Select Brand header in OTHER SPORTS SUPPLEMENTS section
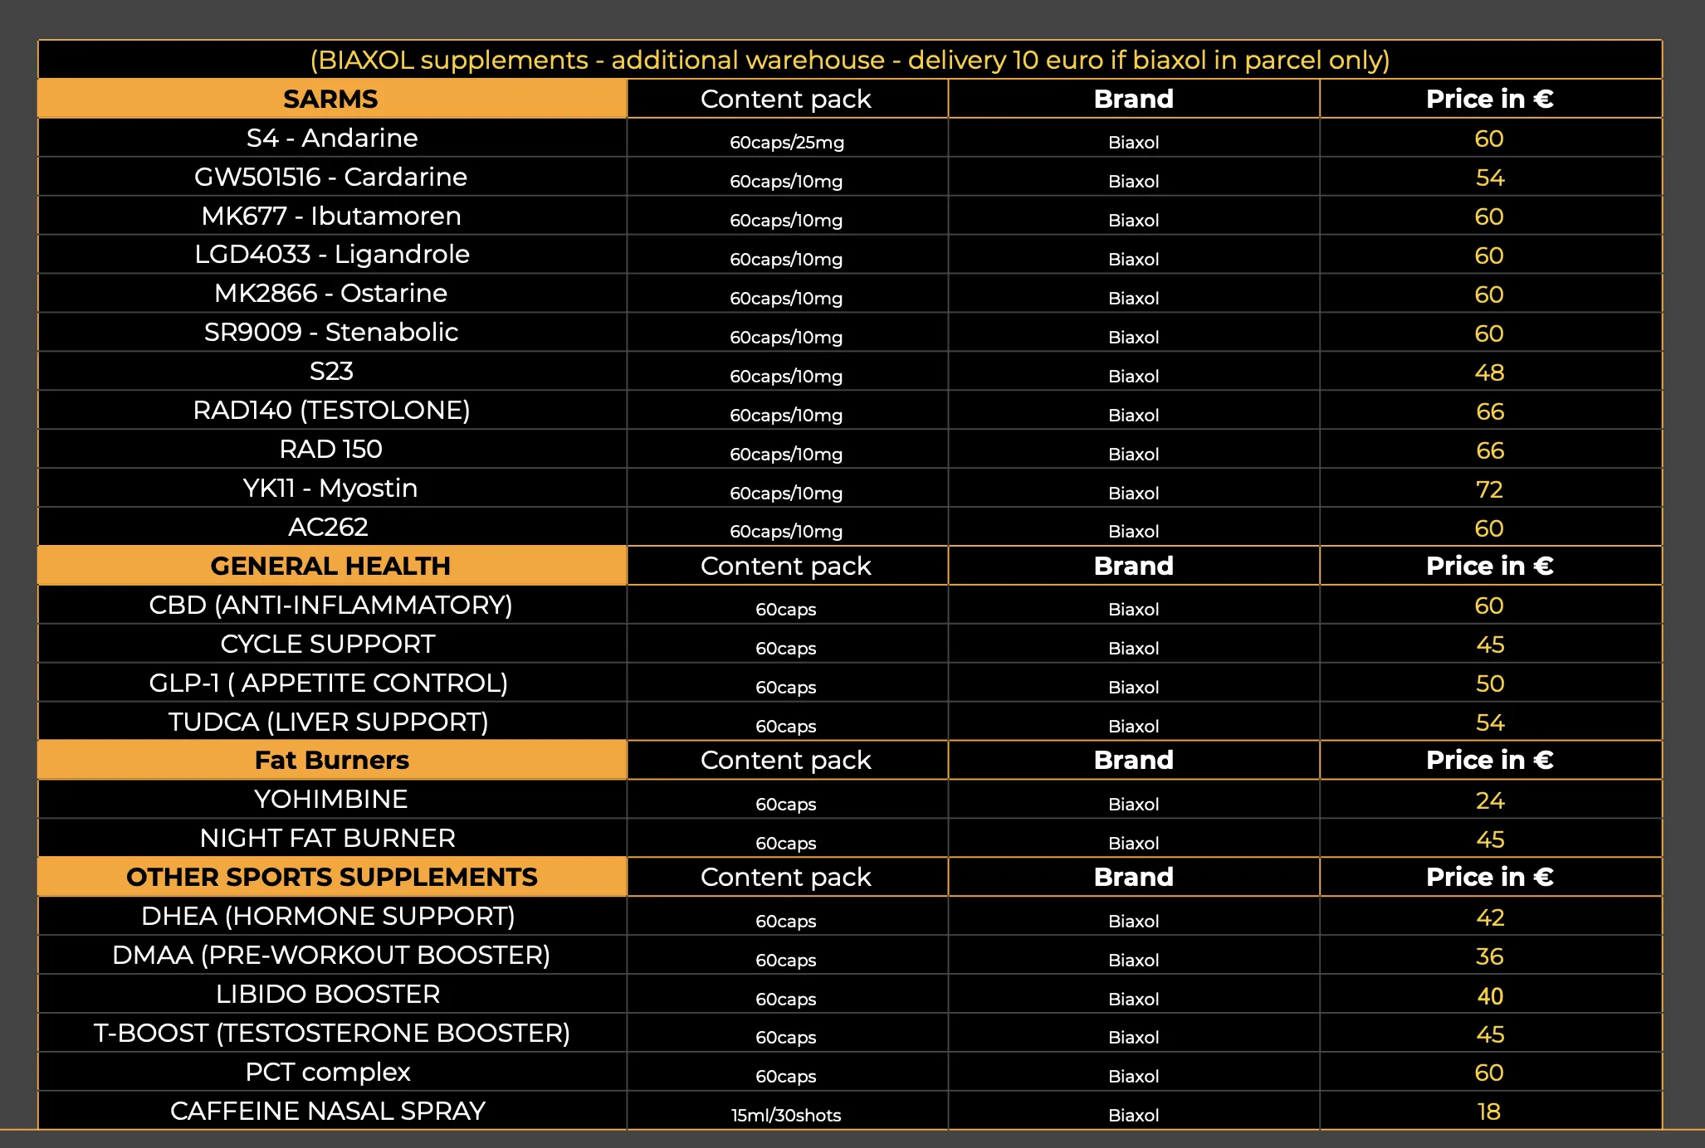The image size is (1705, 1148). [x=1134, y=877]
